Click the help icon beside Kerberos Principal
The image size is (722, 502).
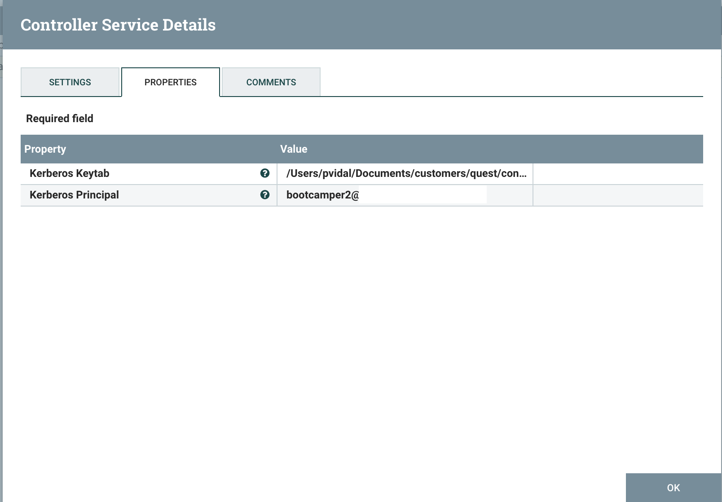(265, 195)
